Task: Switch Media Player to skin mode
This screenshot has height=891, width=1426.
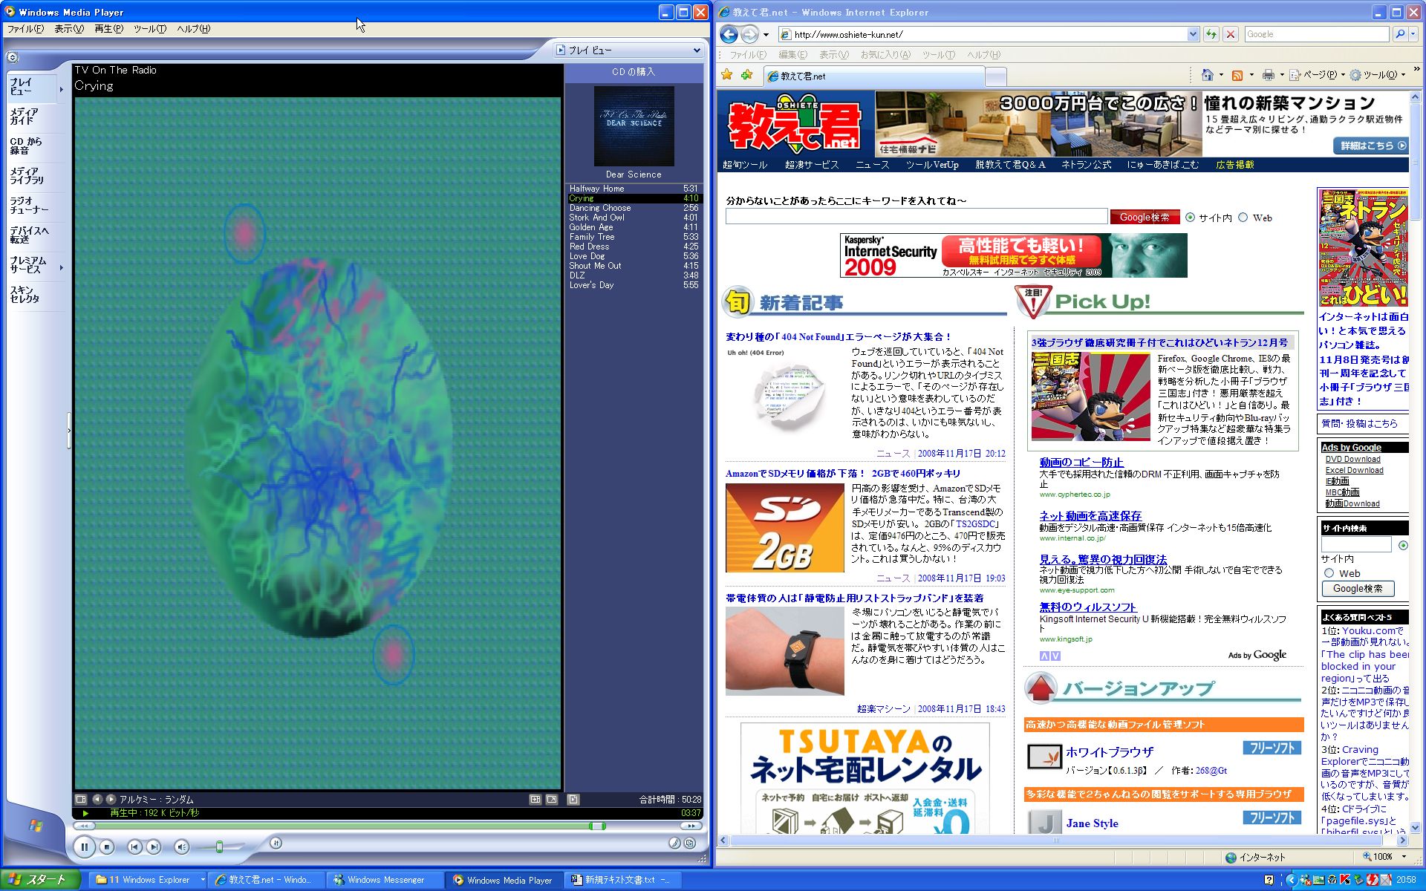Action: point(690,843)
